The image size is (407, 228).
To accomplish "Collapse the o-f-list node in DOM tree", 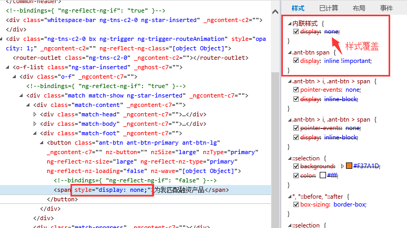I will point(7,67).
